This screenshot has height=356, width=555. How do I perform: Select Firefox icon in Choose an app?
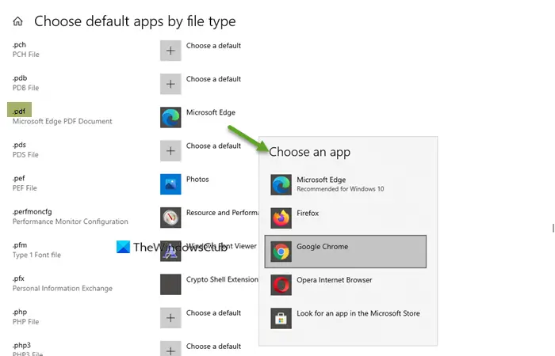click(x=281, y=218)
